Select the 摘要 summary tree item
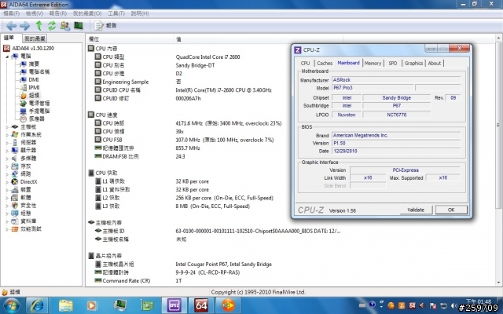503x314 pixels. pos(34,64)
